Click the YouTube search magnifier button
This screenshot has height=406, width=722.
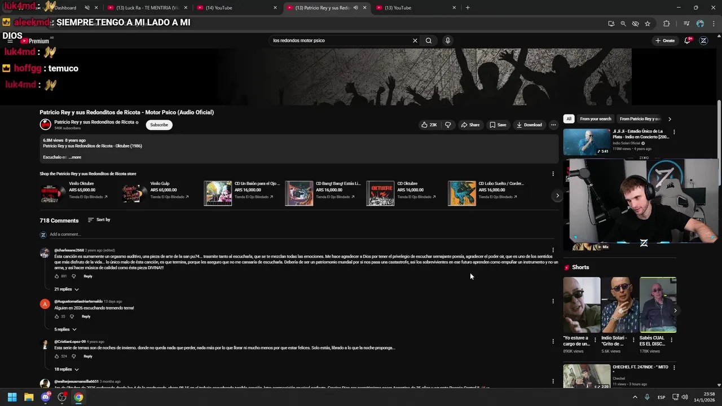pyautogui.click(x=429, y=41)
